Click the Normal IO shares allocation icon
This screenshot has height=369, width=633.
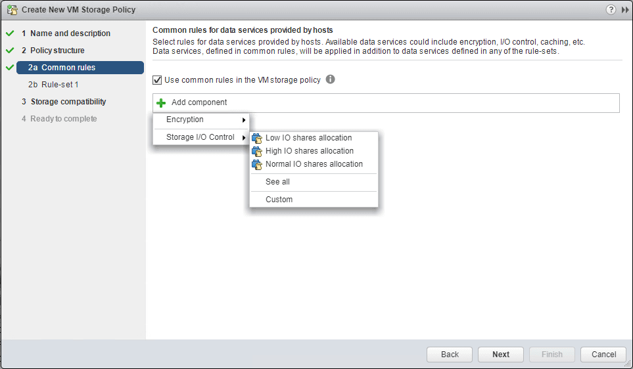(257, 165)
